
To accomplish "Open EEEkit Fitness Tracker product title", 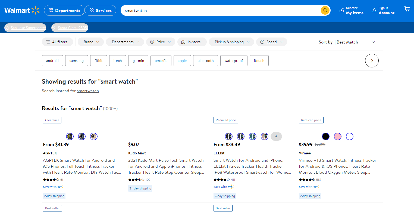I will 252,166.
